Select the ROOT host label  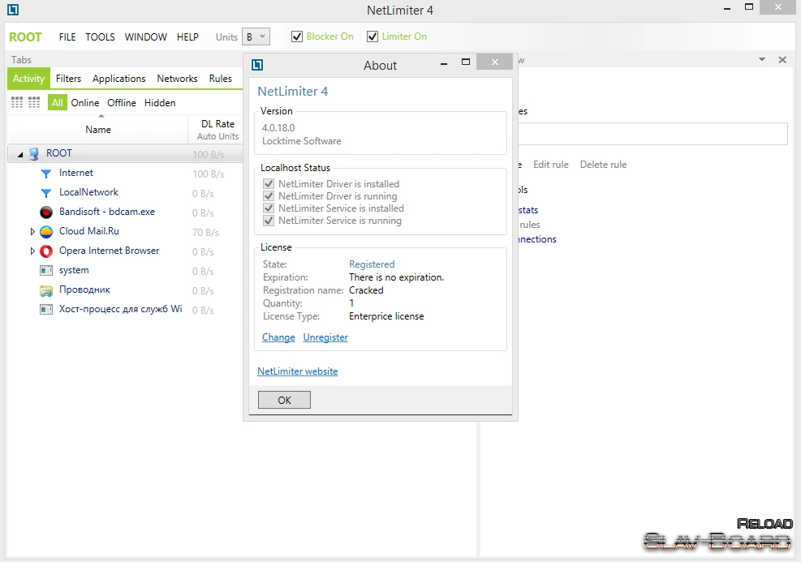[25, 37]
